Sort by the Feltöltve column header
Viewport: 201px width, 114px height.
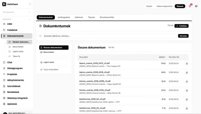174,57
